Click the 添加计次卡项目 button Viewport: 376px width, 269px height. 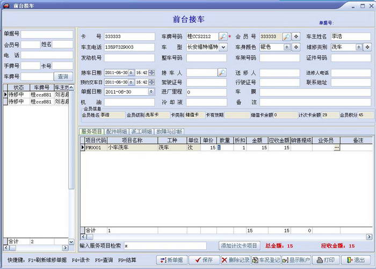tap(240, 246)
